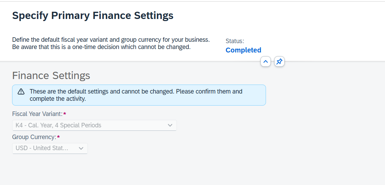Screen dimensions: 385x185
Task: Click the 'Finance Settings' section title
Action: [x=51, y=76]
